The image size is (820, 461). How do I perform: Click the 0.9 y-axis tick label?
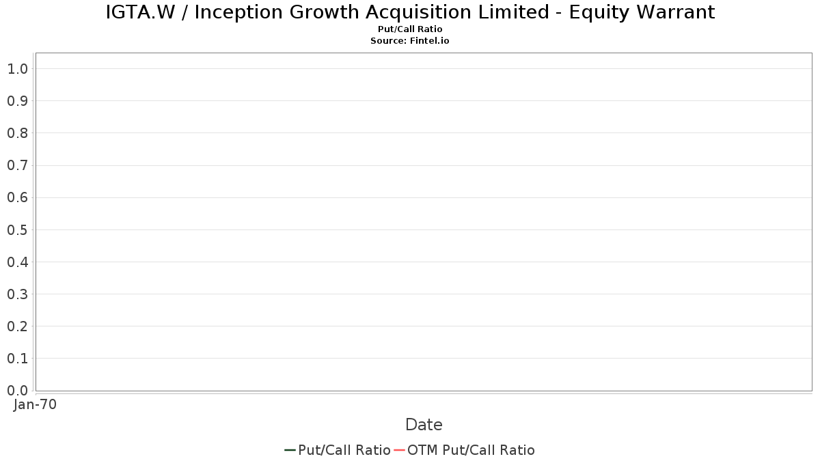click(x=17, y=101)
